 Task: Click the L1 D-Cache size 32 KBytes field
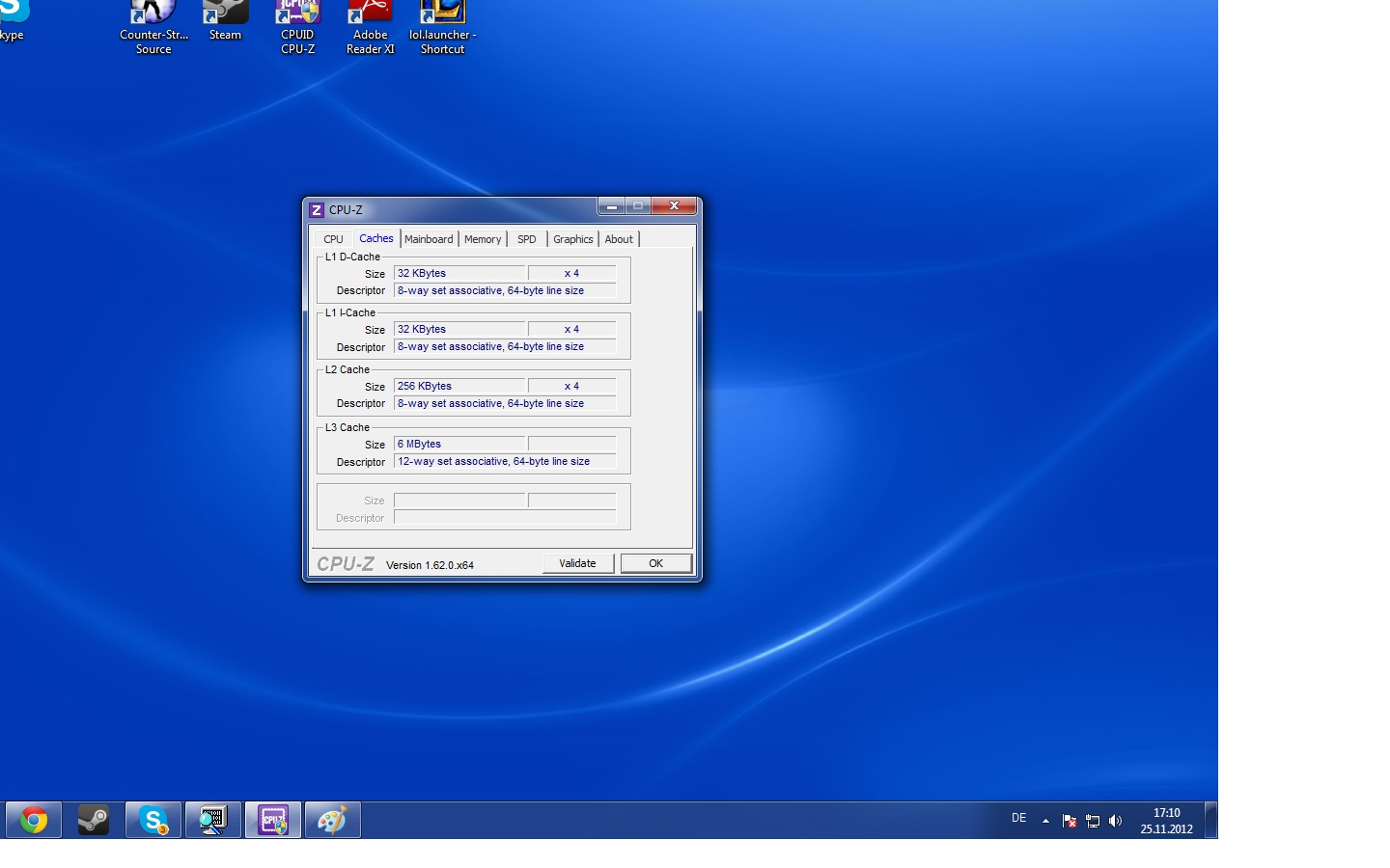point(459,273)
